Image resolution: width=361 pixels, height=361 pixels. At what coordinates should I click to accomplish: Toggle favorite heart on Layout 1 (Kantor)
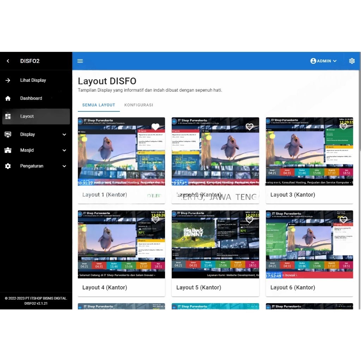[x=155, y=127]
